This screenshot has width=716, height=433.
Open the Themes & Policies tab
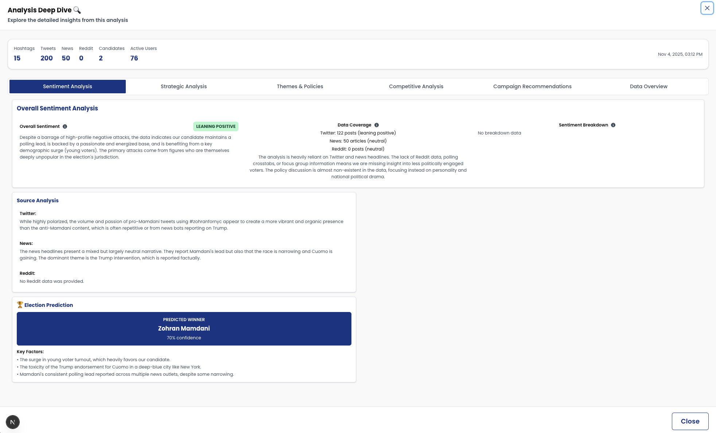pos(300,86)
